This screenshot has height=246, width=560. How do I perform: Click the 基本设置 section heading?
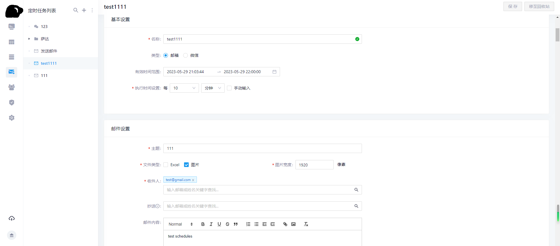(x=120, y=20)
